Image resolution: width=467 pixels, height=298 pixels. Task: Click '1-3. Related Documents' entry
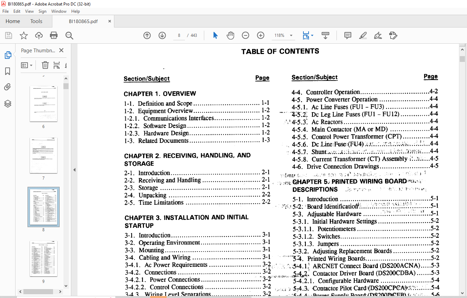coord(156,140)
